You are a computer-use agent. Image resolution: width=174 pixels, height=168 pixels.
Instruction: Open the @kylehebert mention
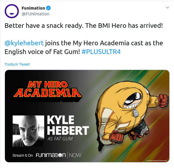[24, 43]
